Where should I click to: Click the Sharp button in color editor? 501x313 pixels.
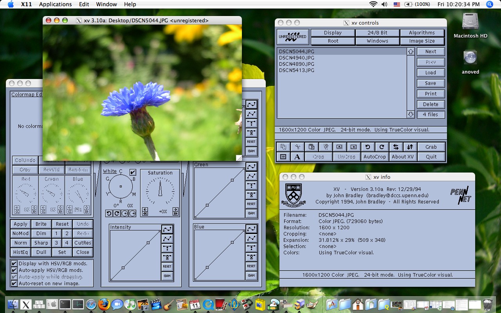[41, 243]
